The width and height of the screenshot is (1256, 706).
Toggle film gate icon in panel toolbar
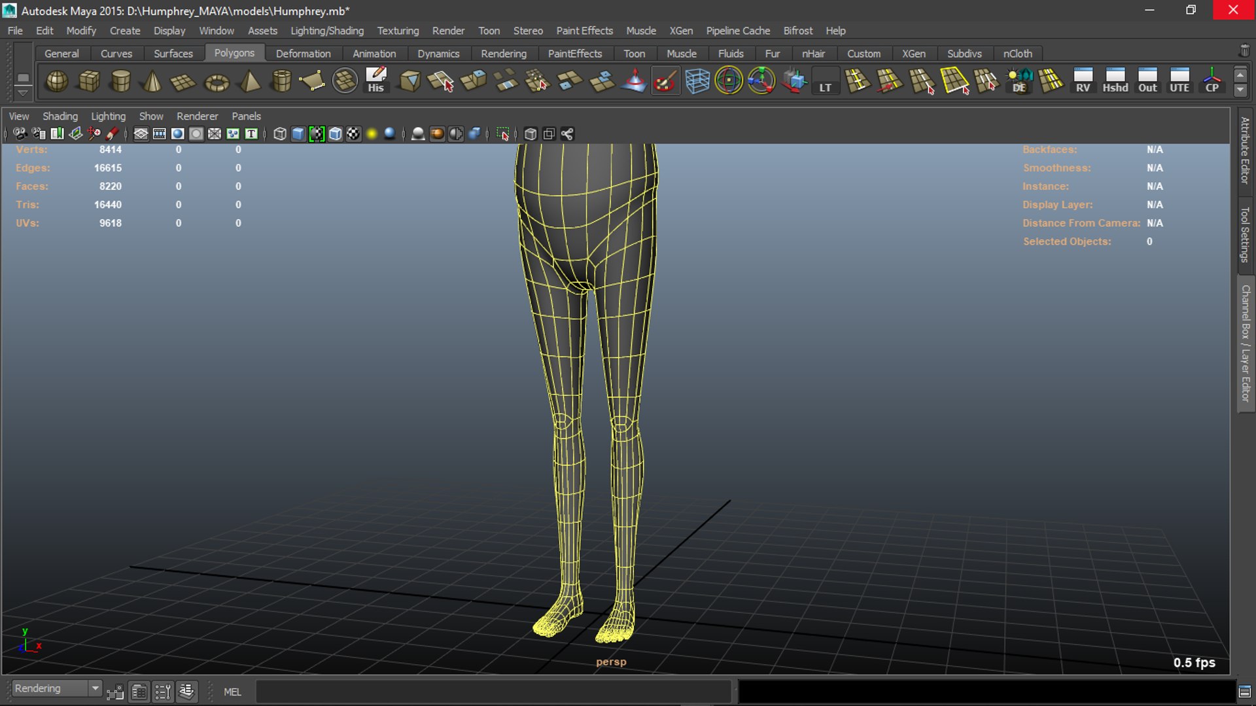[x=159, y=134]
